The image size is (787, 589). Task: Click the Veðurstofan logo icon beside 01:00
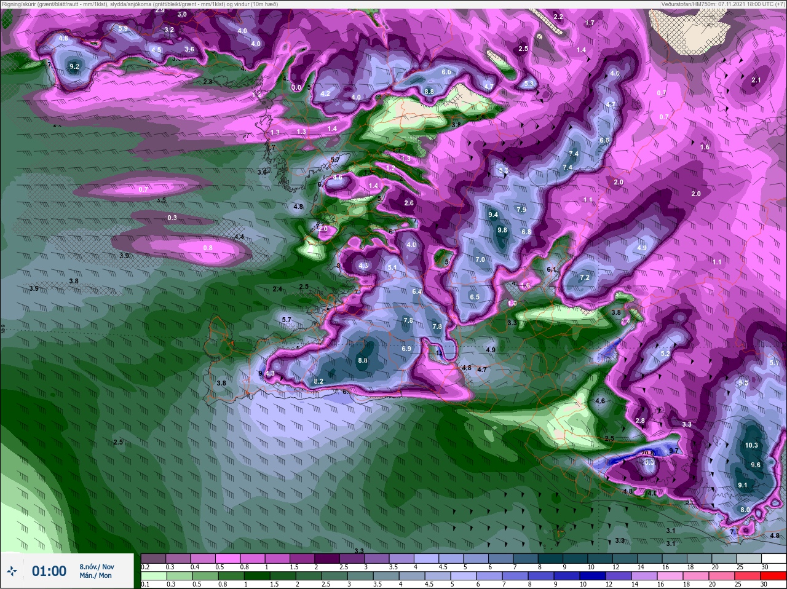click(x=11, y=571)
